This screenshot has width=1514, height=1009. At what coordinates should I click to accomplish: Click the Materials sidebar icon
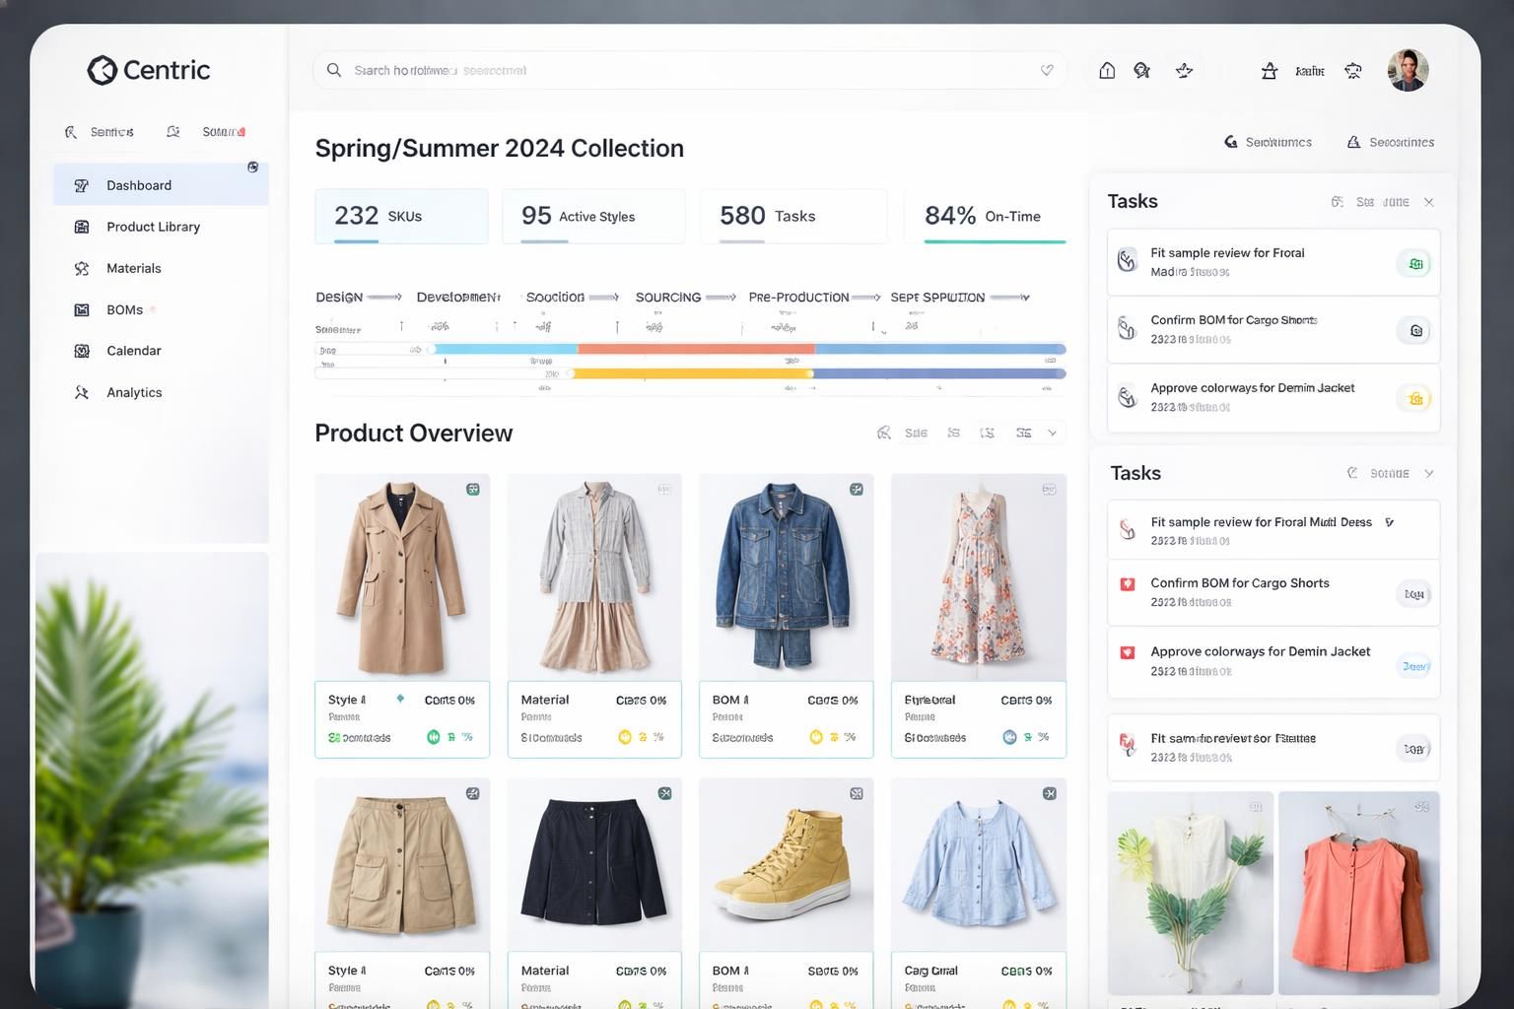coord(82,268)
